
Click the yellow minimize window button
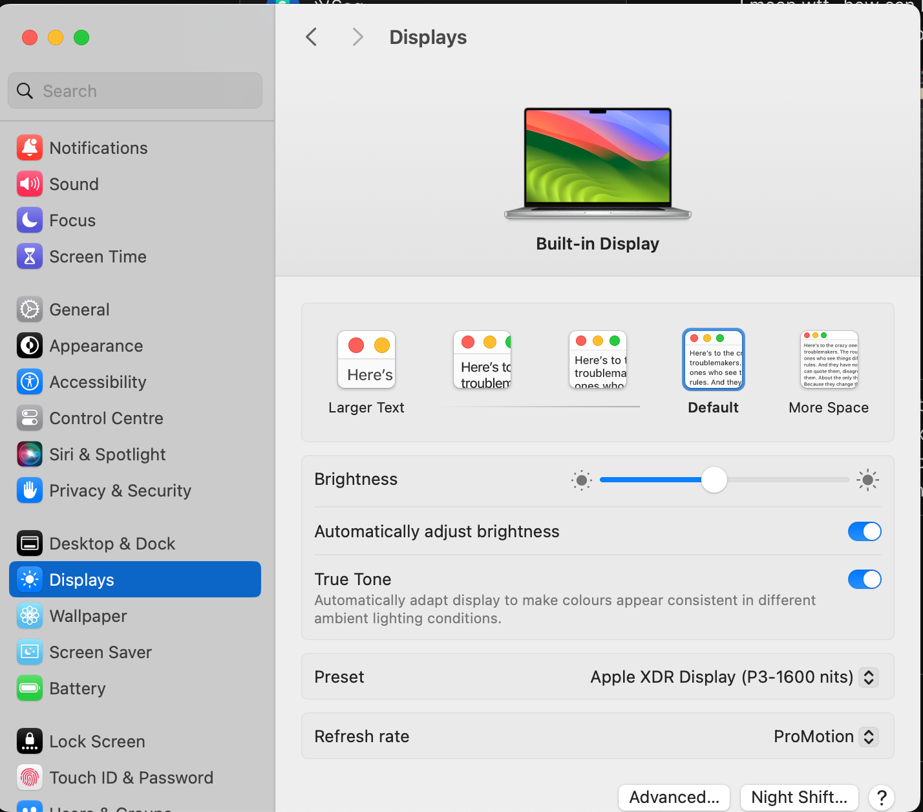(56, 37)
